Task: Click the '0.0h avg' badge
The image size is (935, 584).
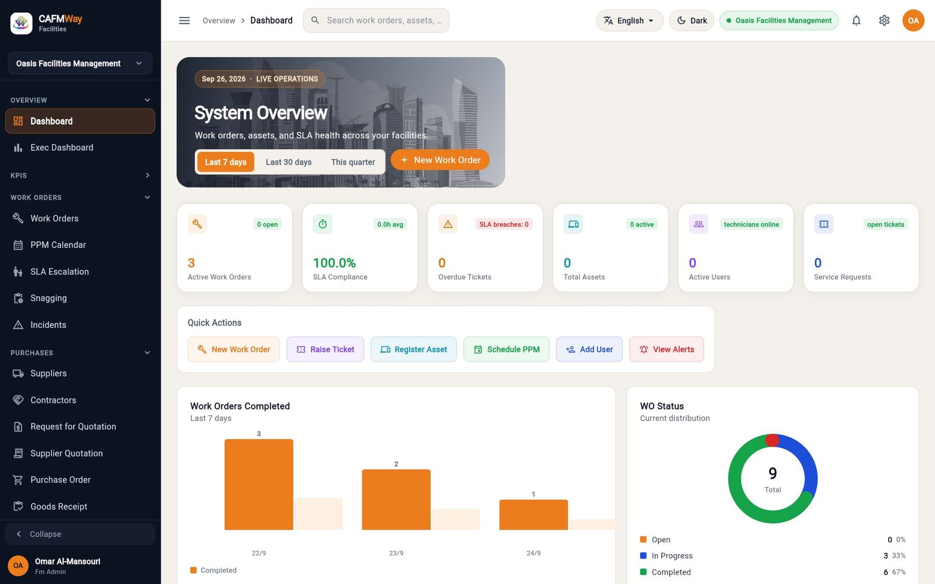Action: (390, 224)
